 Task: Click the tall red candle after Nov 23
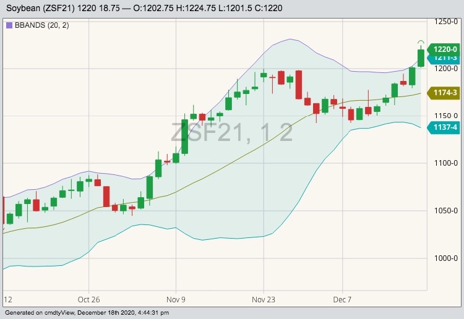click(x=299, y=85)
